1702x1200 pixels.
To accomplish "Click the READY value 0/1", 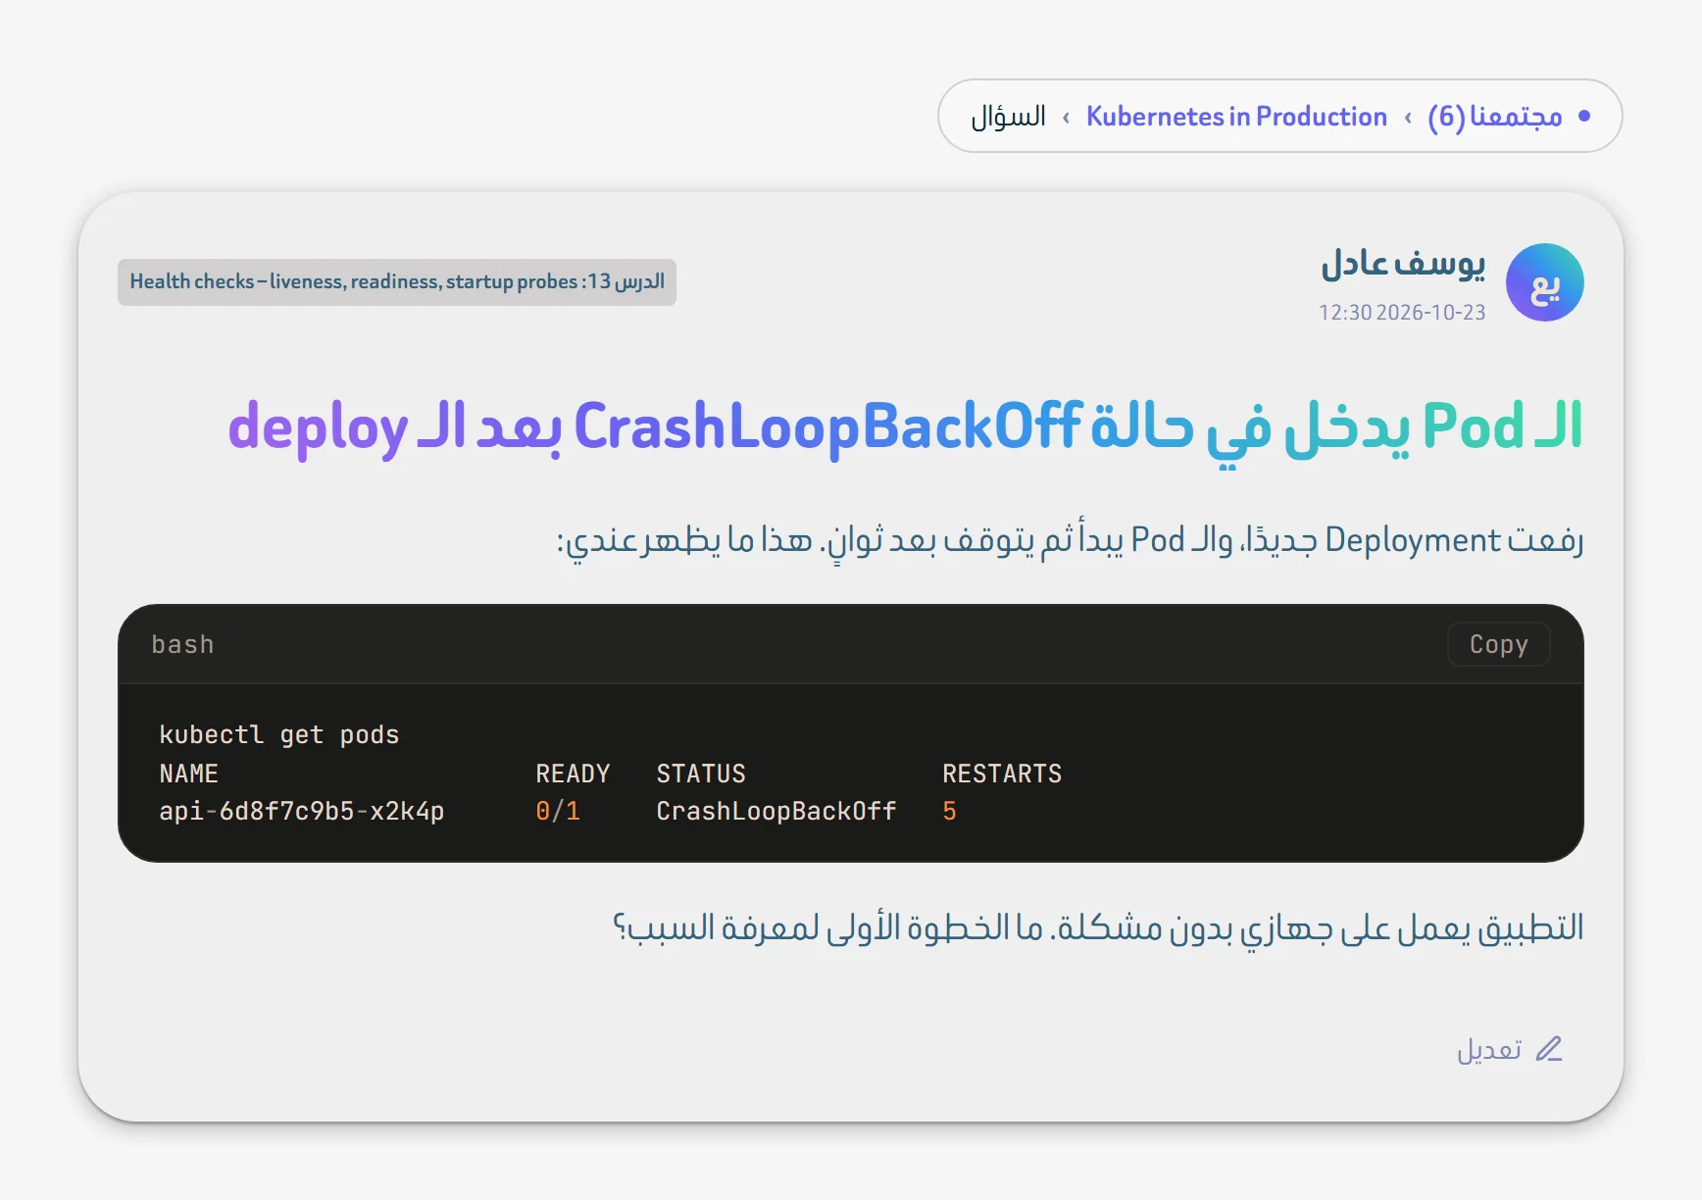I will click(x=558, y=811).
